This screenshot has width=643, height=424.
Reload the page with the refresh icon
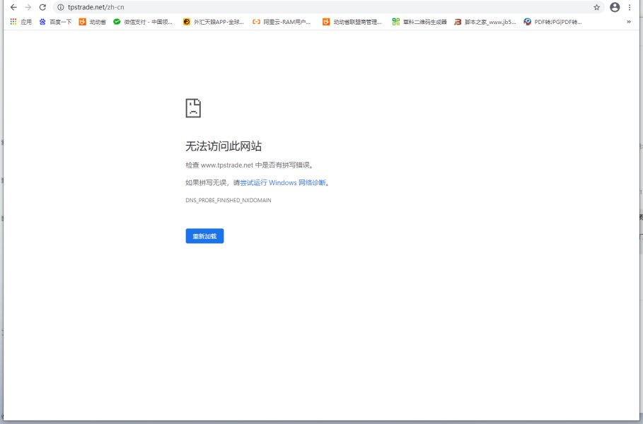(42, 7)
